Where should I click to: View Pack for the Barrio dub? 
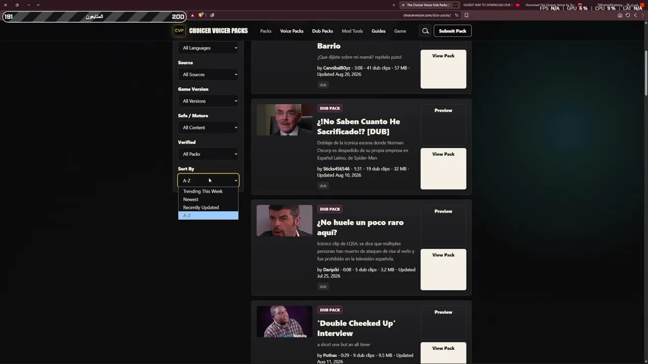click(443, 69)
